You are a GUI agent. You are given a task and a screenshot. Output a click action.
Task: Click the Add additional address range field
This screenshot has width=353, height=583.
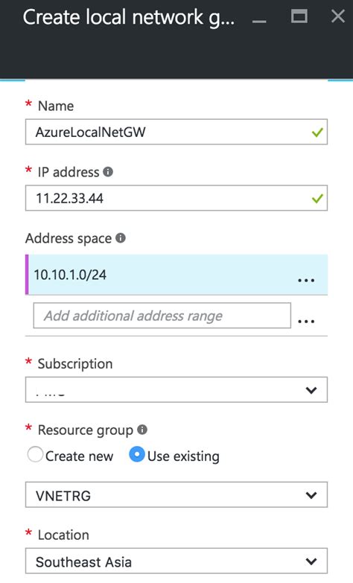(x=162, y=316)
